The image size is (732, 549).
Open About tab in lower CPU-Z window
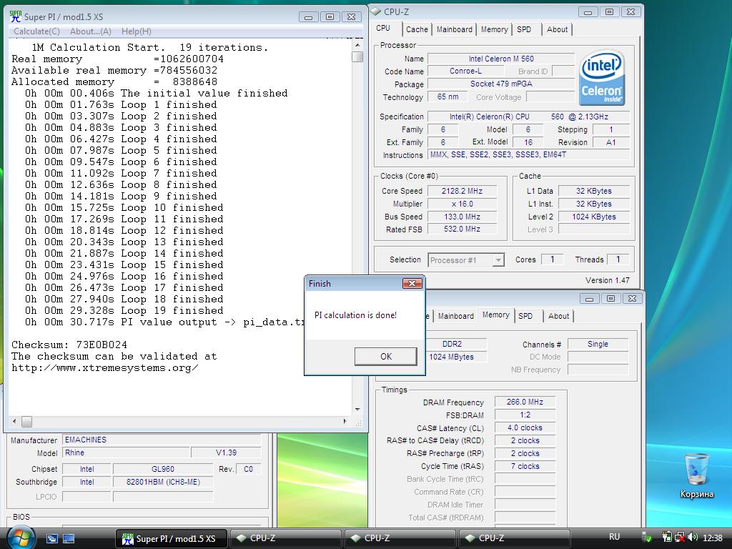tap(558, 316)
